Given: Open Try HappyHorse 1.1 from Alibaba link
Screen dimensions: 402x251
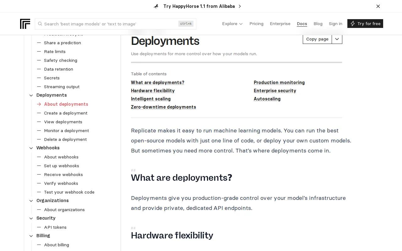Looking at the screenshot, I should coord(199,6).
